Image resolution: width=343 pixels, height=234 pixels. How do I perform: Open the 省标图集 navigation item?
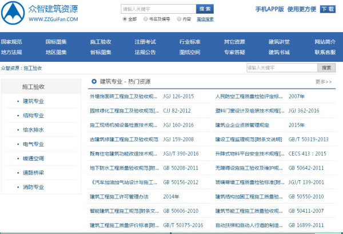coord(101,52)
